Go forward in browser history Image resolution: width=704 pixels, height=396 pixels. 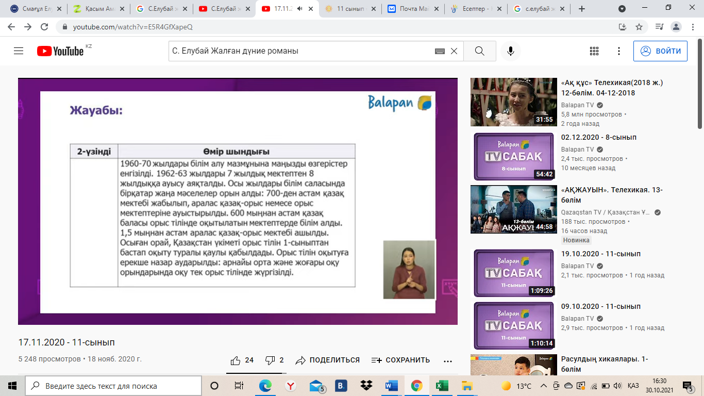pyautogui.click(x=28, y=27)
